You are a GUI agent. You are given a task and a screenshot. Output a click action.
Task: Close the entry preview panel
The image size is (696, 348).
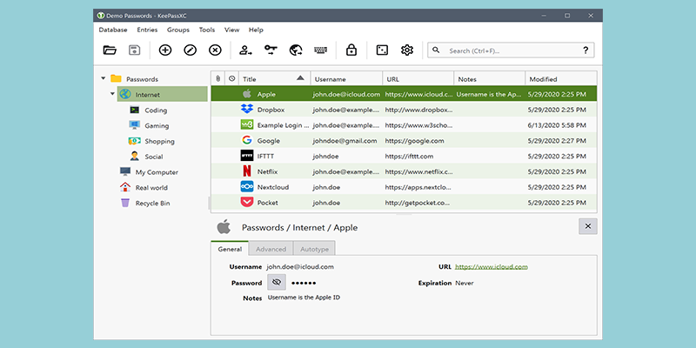(588, 226)
